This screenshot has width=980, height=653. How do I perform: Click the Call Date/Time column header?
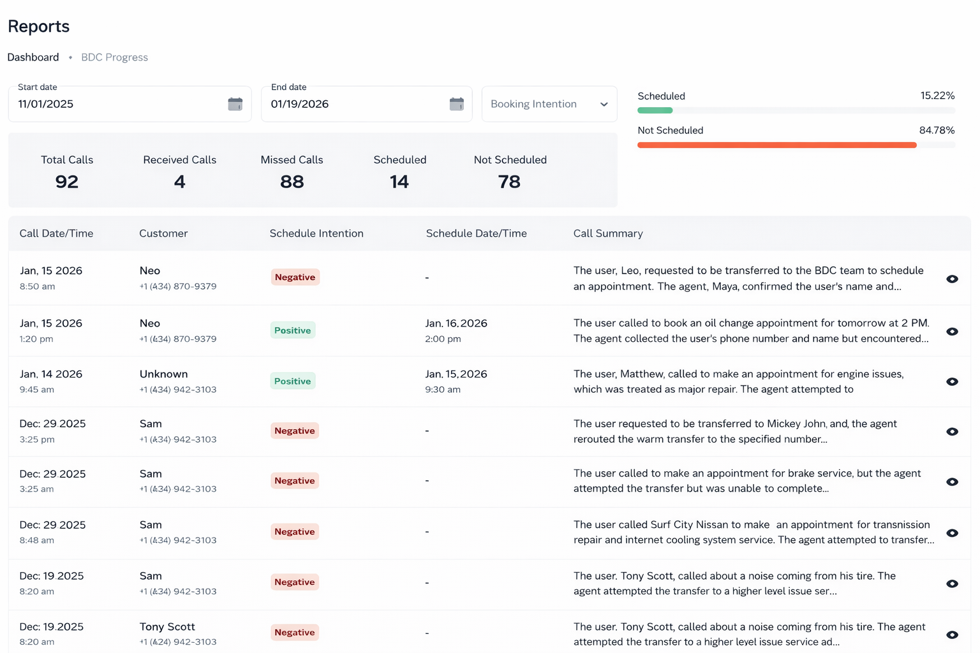coord(56,233)
